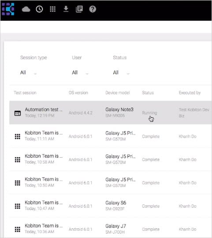The image size is (212, 238).
Task: Click the grid icon of the 10:47 AM session
Action: tap(18, 206)
